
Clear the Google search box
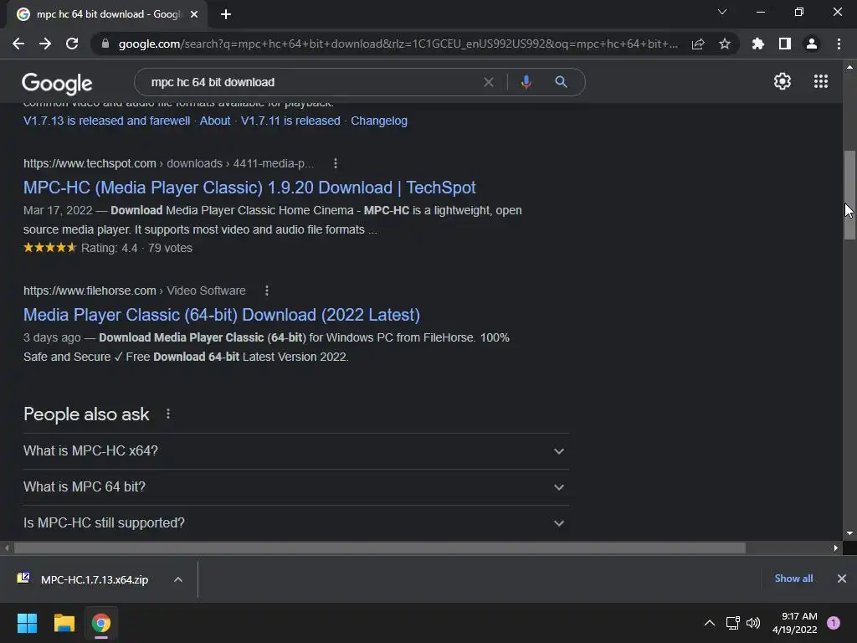tap(489, 82)
